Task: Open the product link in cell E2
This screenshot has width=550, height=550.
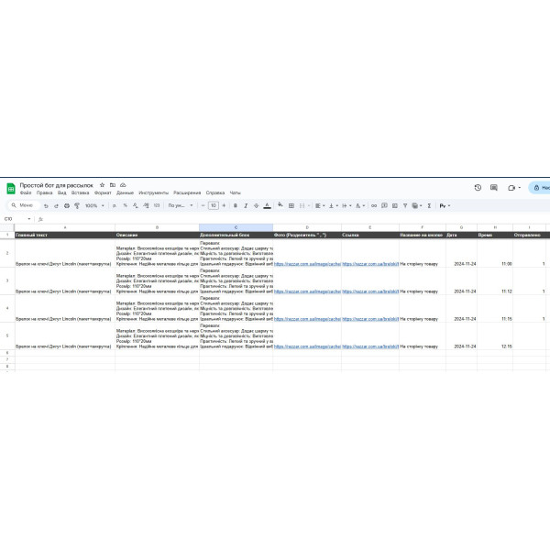Action: (370, 264)
